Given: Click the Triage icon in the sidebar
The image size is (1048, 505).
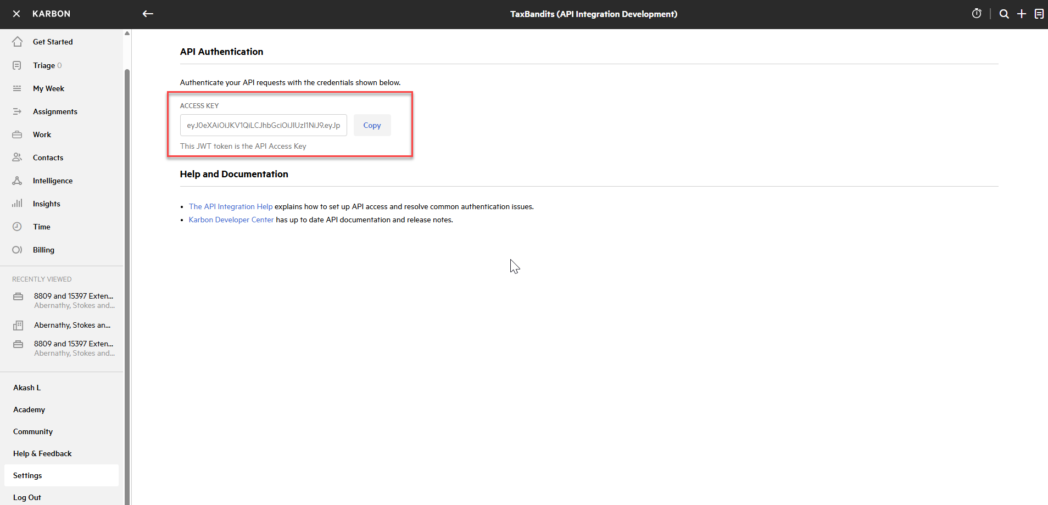Looking at the screenshot, I should 17,65.
